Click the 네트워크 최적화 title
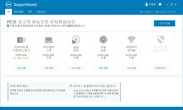183x110 pixels. click(131, 49)
